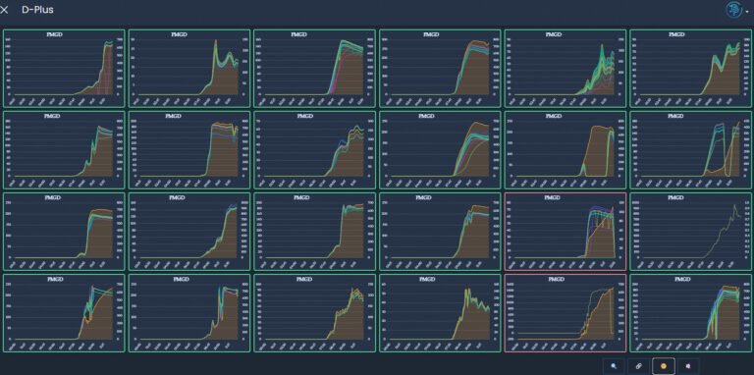This screenshot has width=754, height=375.
Task: Open first PMGD chart in top row
Action: (x=64, y=69)
